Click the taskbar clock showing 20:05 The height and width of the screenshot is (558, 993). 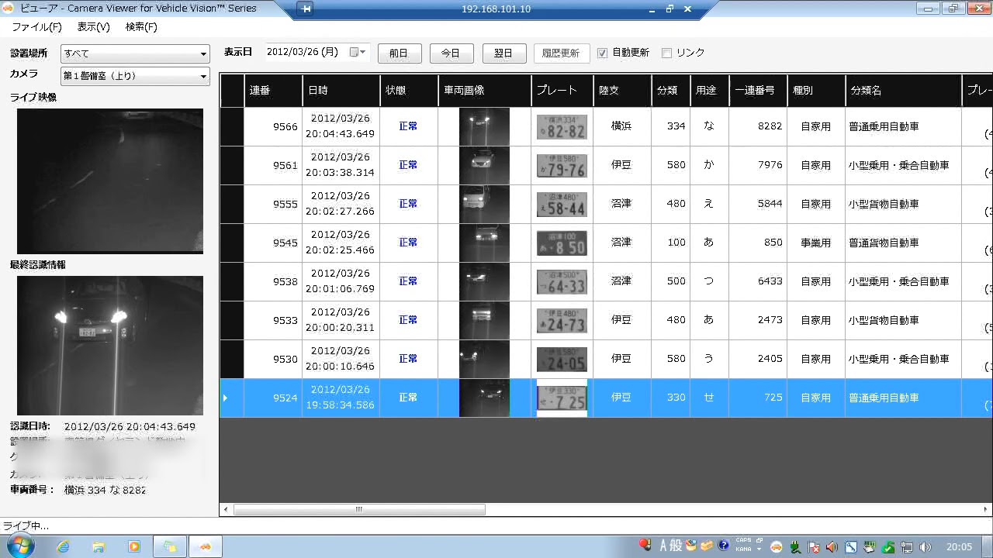(959, 546)
